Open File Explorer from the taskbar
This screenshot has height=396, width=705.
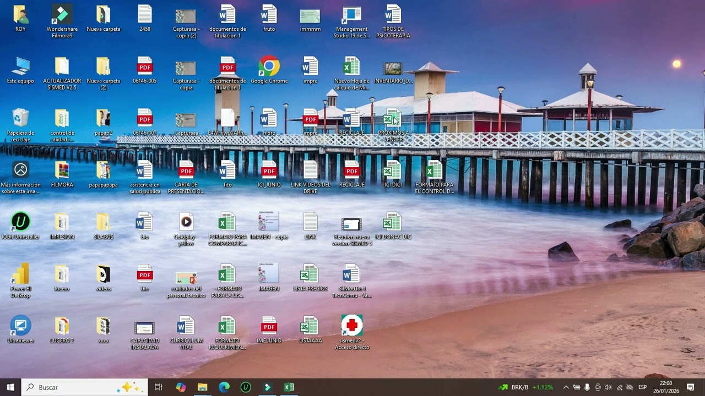click(x=202, y=387)
